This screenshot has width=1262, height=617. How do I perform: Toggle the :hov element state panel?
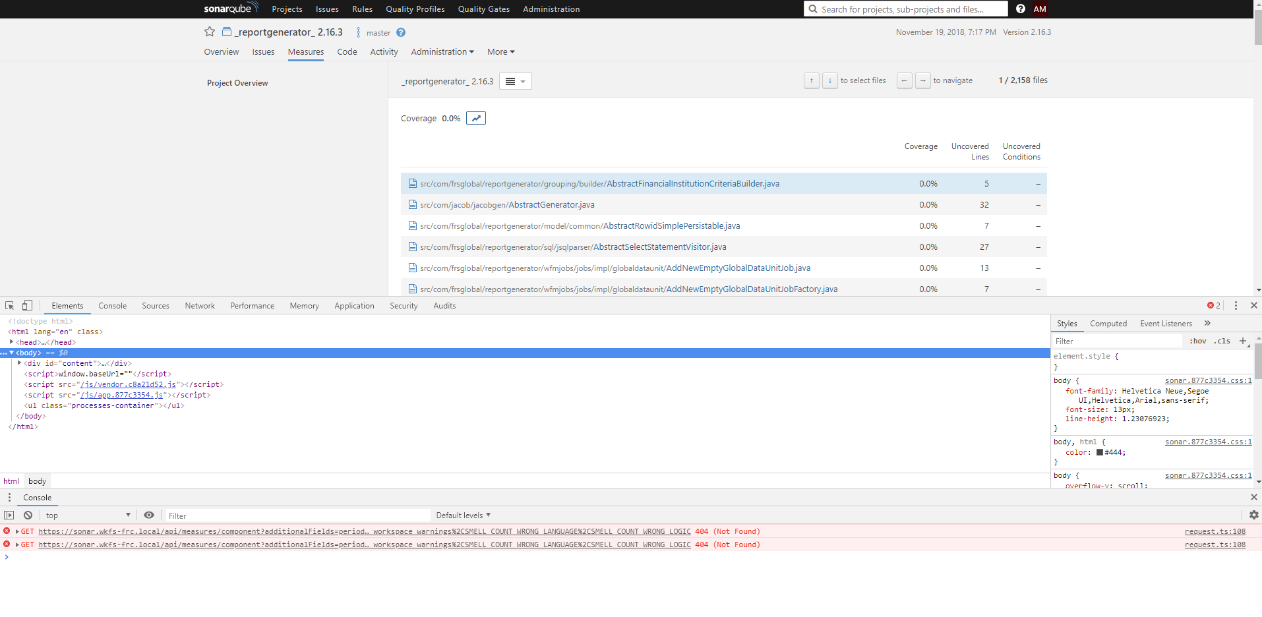1198,341
